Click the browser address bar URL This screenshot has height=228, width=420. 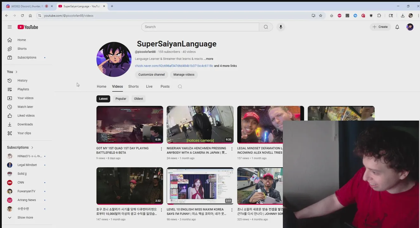pos(69,16)
